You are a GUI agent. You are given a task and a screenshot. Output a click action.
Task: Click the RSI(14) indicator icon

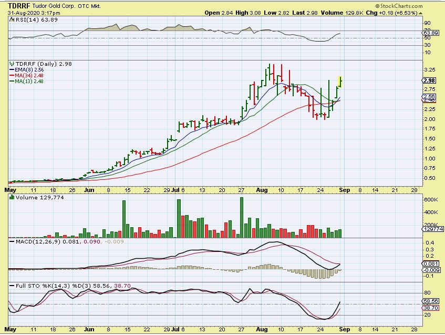pyautogui.click(x=12, y=19)
